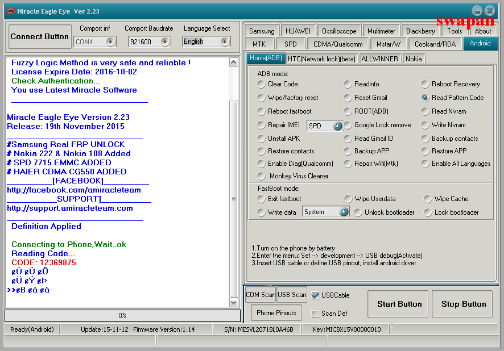
Task: Select Wipe/factory reset option
Action: [261, 98]
